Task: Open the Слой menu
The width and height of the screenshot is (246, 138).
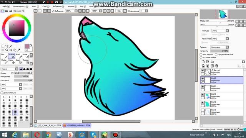Action: [46, 7]
